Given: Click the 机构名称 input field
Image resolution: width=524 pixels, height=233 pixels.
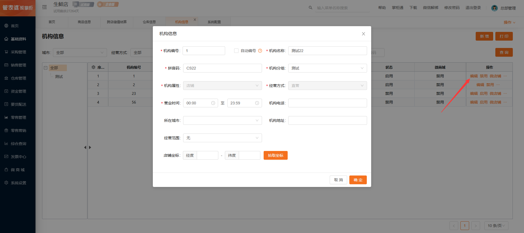Looking at the screenshot, I should pos(327,51).
